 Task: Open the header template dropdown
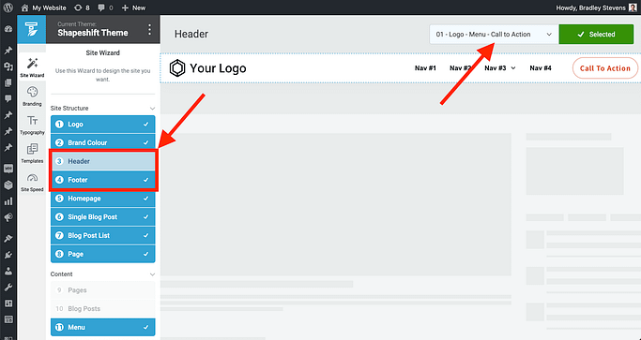494,35
